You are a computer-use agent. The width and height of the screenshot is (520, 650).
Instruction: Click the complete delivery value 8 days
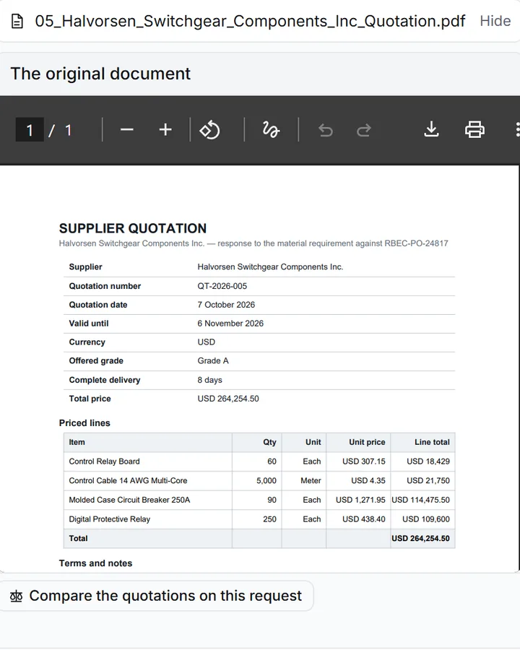point(210,380)
